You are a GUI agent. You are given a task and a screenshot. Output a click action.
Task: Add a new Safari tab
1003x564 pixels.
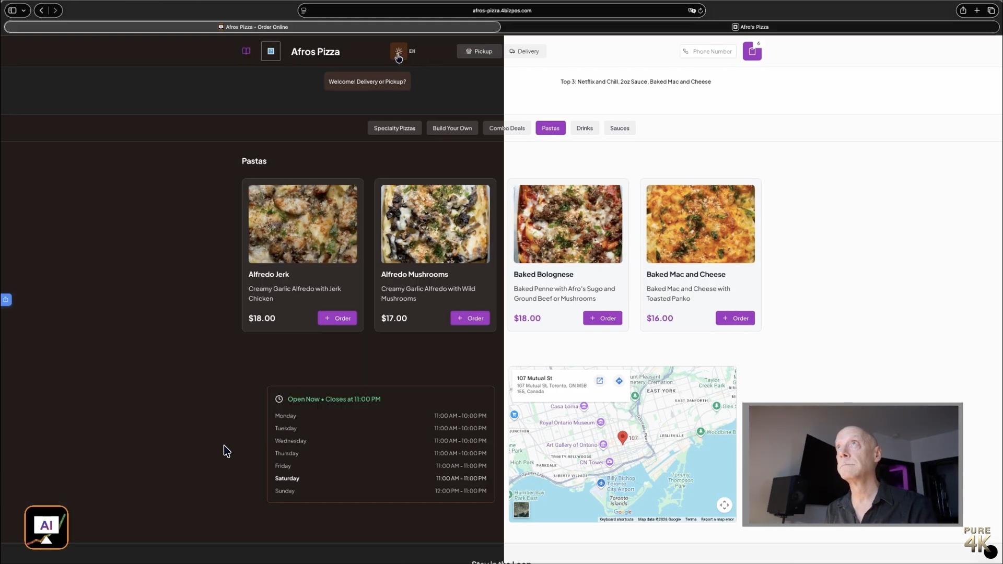[x=977, y=10]
